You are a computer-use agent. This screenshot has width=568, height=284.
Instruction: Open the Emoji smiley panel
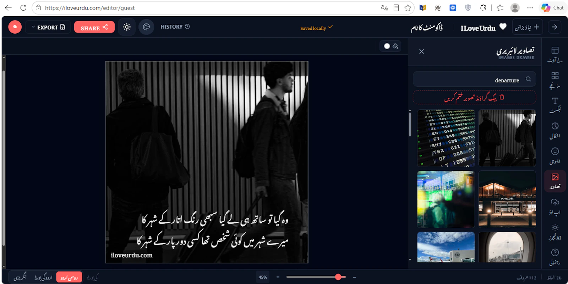click(555, 156)
